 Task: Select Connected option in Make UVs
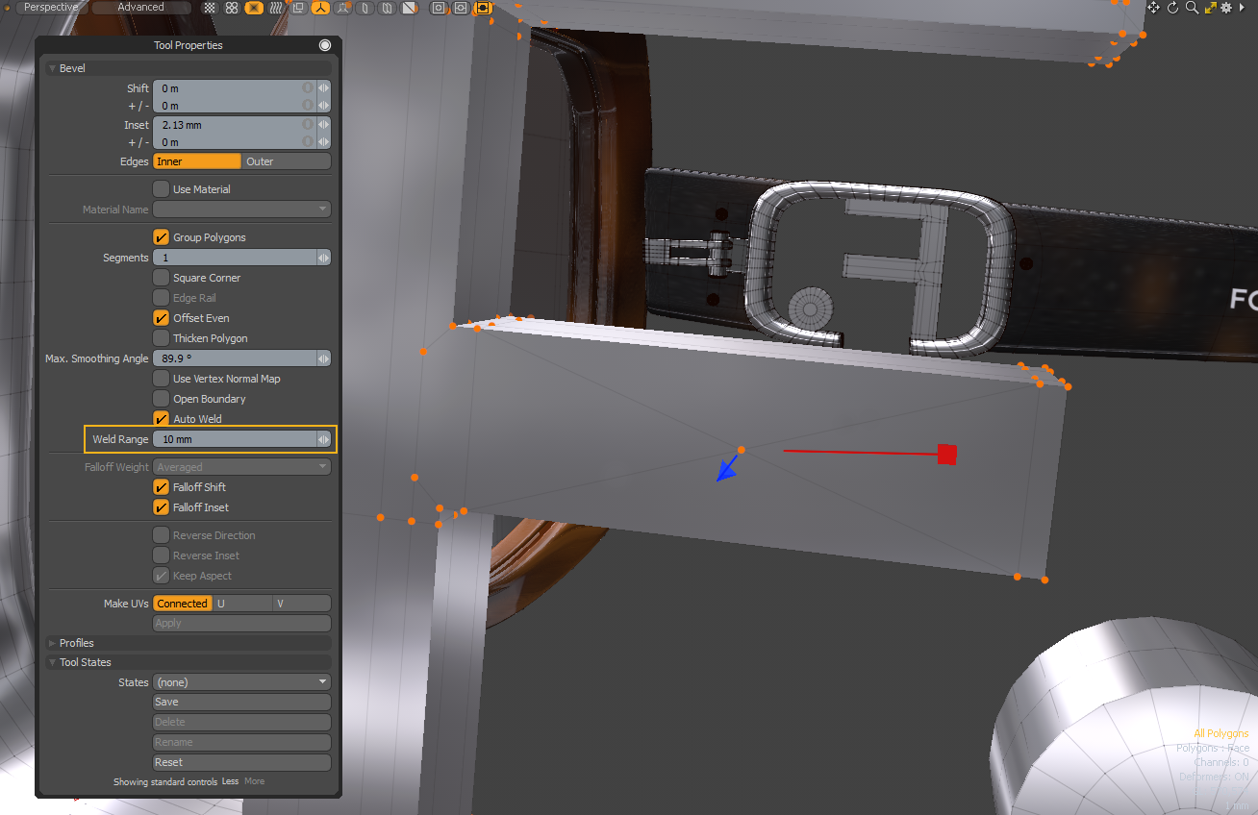[x=183, y=604]
